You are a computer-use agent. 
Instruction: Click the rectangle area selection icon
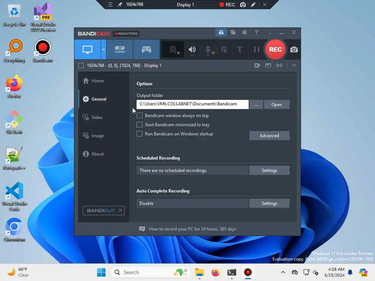[x=81, y=65]
